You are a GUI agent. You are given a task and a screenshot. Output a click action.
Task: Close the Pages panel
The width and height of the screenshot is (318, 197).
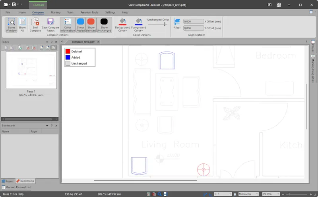click(x=56, y=42)
